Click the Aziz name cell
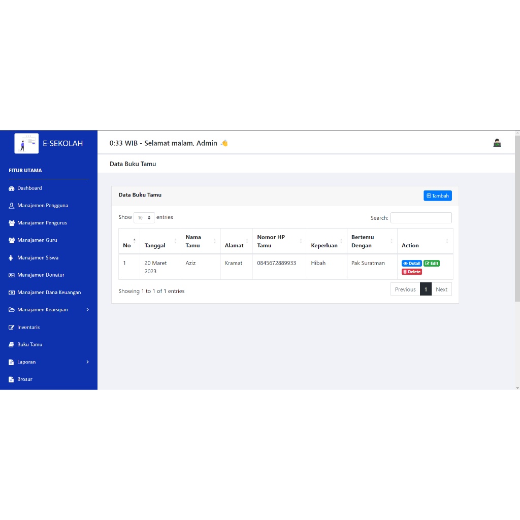520x520 pixels. point(201,267)
